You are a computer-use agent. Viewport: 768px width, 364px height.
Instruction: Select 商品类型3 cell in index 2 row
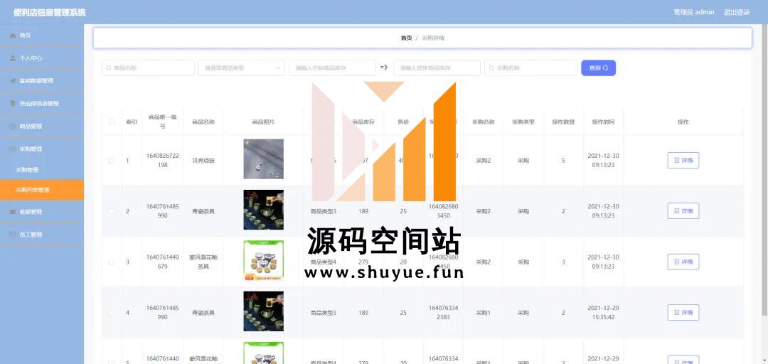324,211
